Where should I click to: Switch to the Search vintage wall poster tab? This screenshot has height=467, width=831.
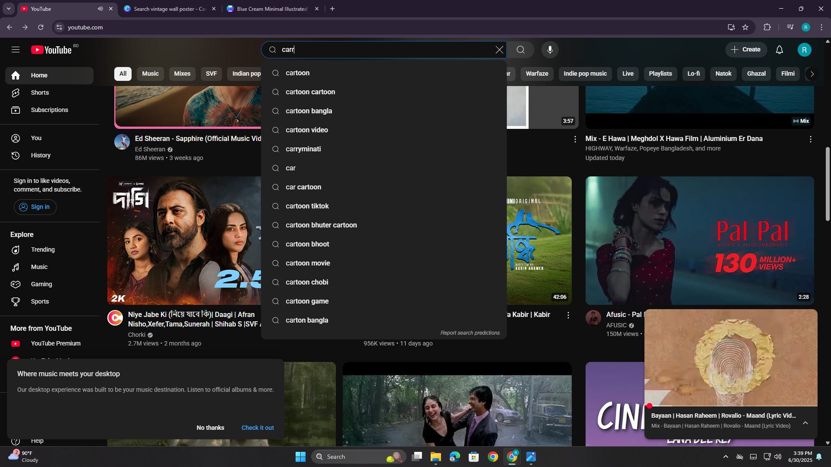tap(170, 9)
